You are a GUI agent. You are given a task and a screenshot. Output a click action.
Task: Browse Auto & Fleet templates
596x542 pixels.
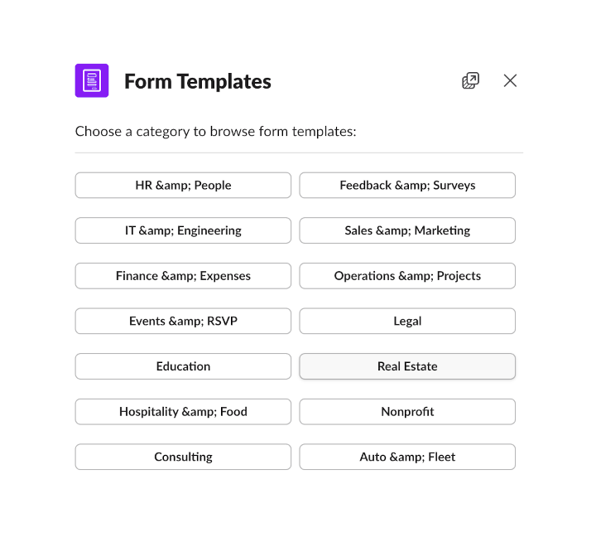point(407,457)
